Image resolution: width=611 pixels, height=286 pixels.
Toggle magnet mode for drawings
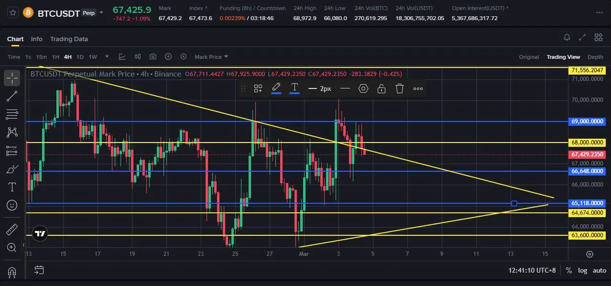(12, 272)
